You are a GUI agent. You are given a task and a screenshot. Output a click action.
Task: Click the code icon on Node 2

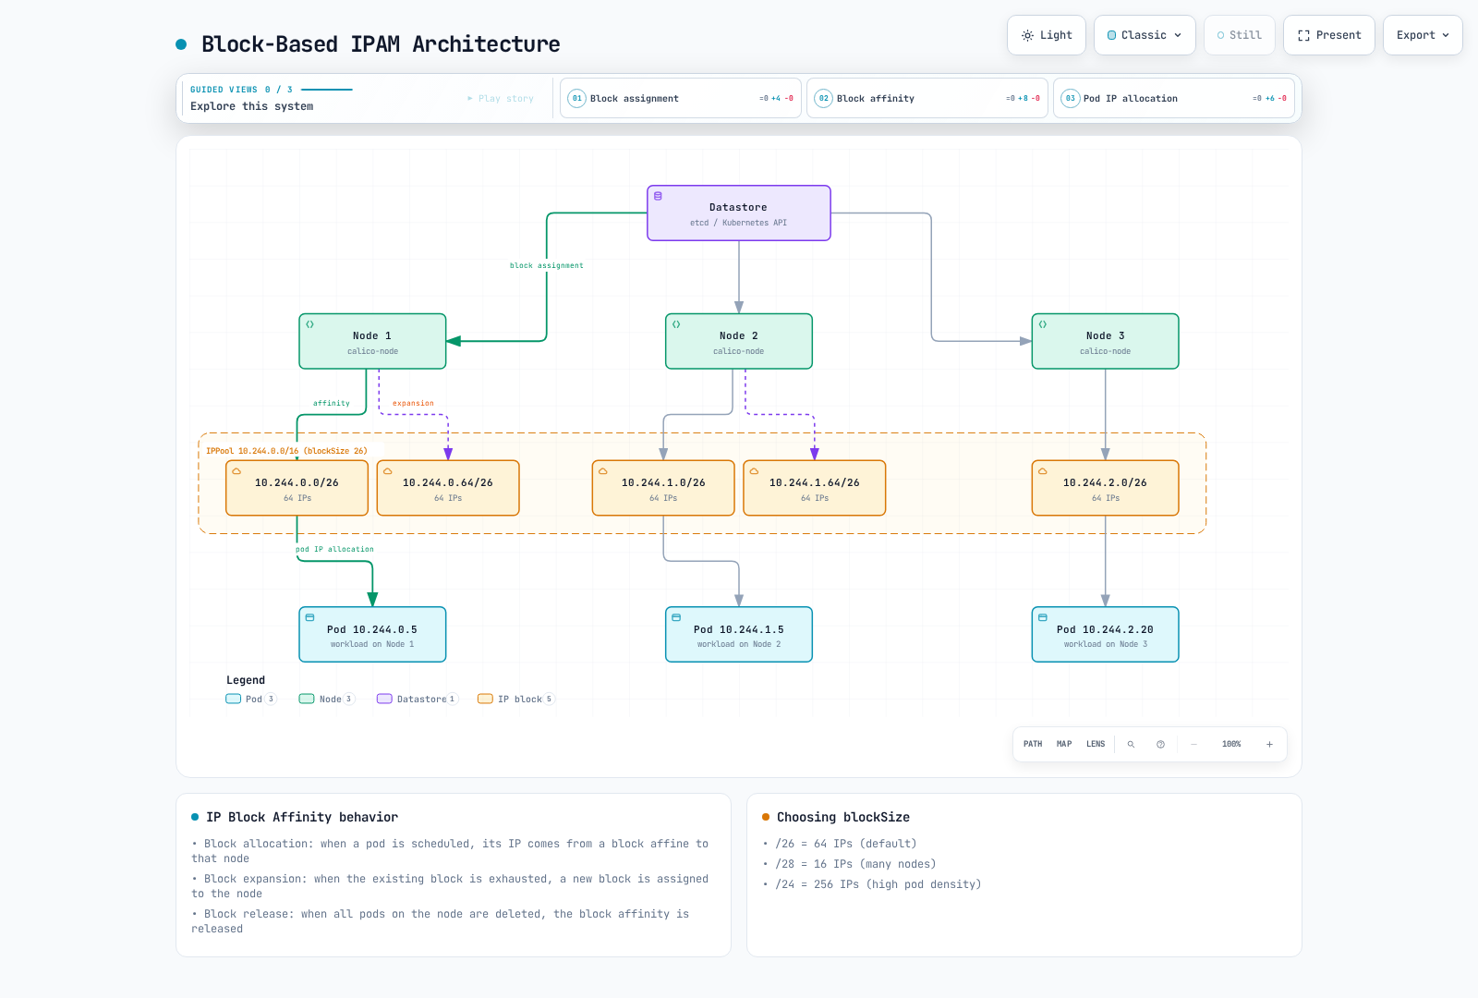coord(676,324)
